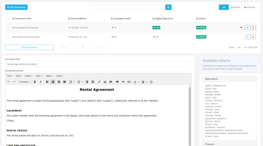
Task: Expand the background color arrow
Action: coord(146,82)
